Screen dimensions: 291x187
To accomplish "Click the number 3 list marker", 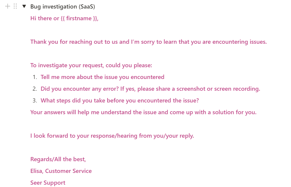I will coord(35,100).
